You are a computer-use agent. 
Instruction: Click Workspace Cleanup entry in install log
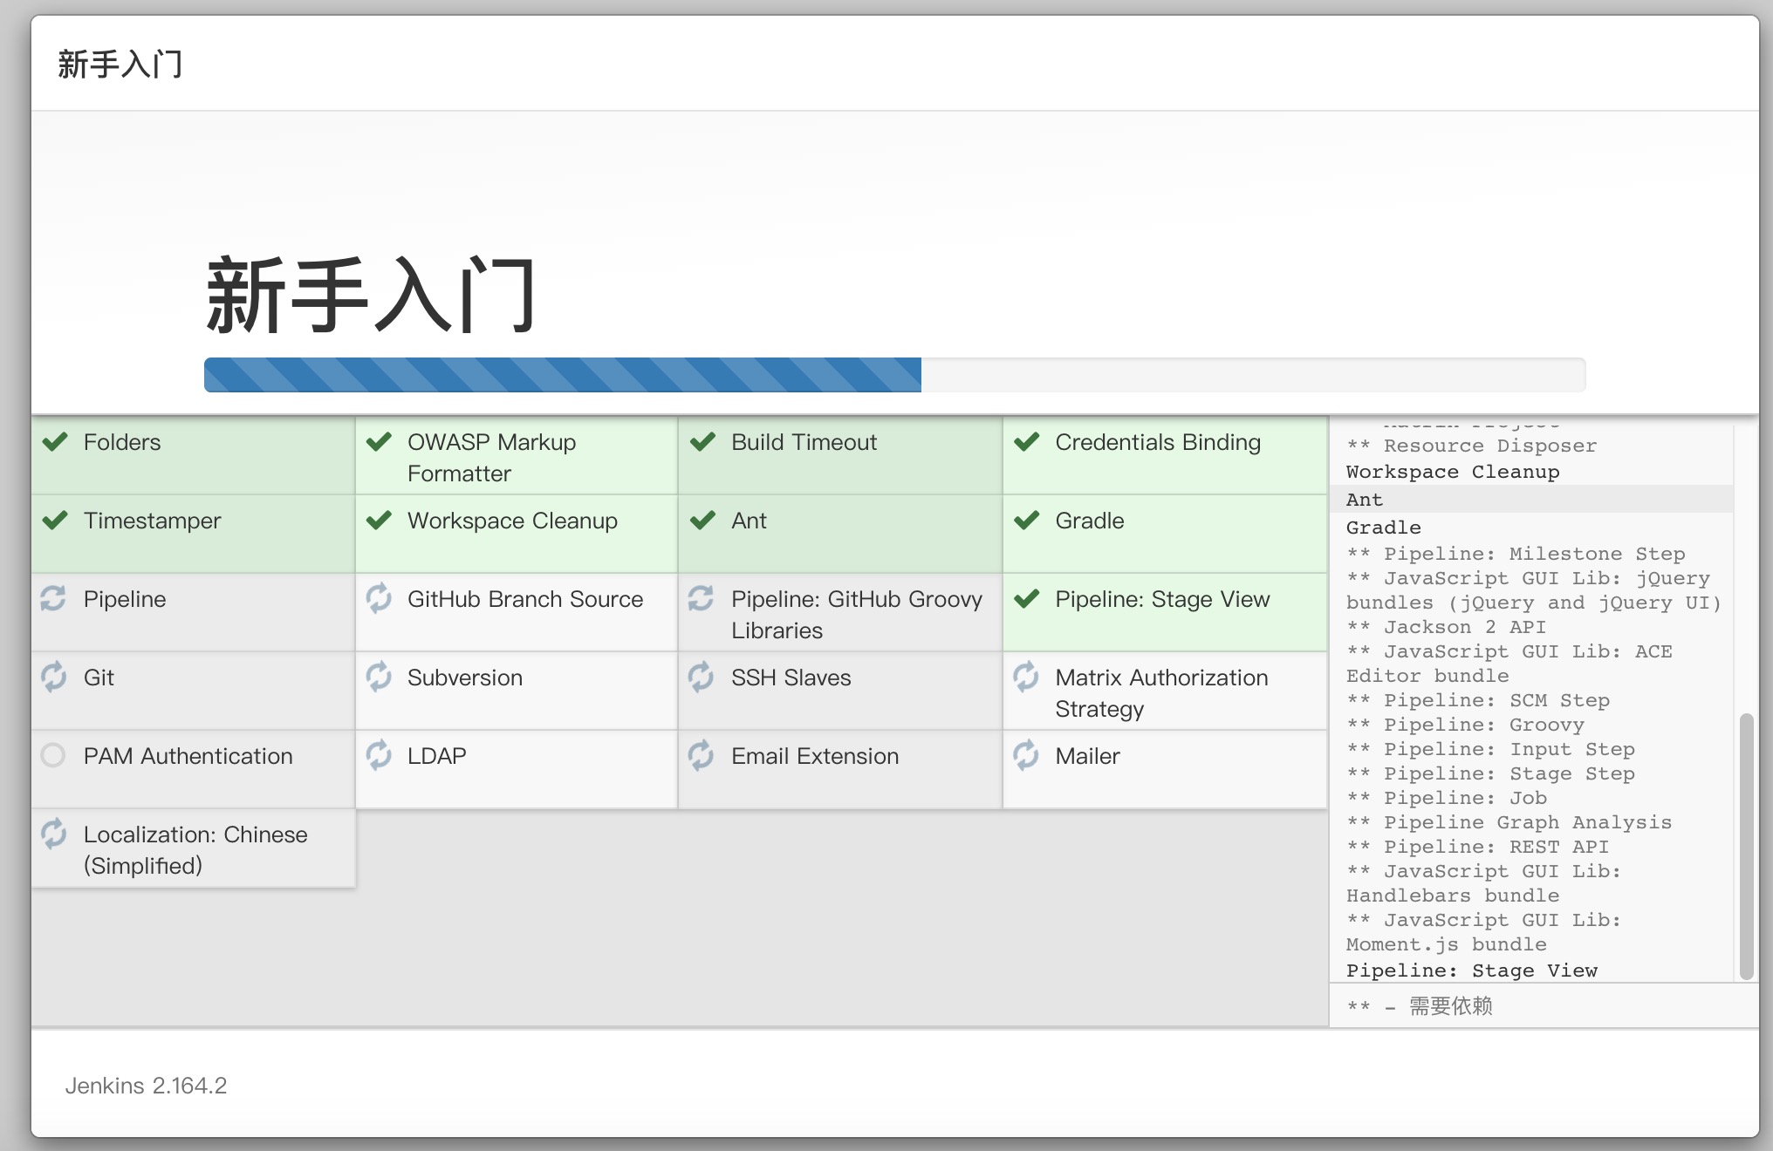(x=1453, y=472)
